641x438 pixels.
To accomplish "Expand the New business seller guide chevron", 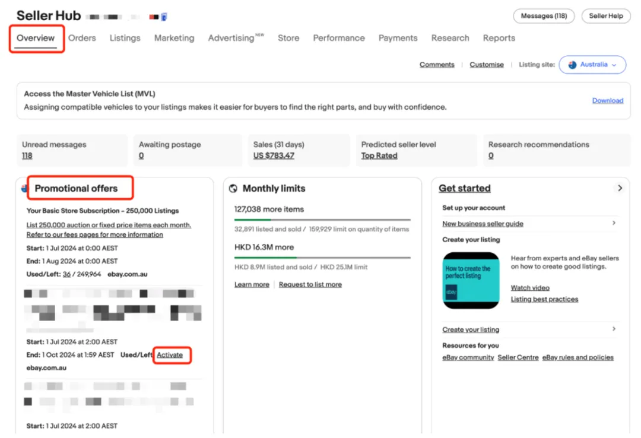I will coord(614,223).
